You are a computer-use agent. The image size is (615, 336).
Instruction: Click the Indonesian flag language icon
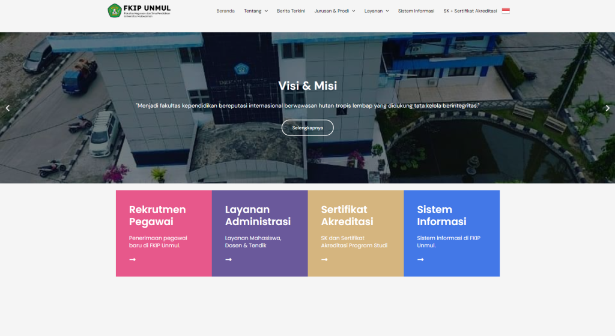(x=506, y=11)
